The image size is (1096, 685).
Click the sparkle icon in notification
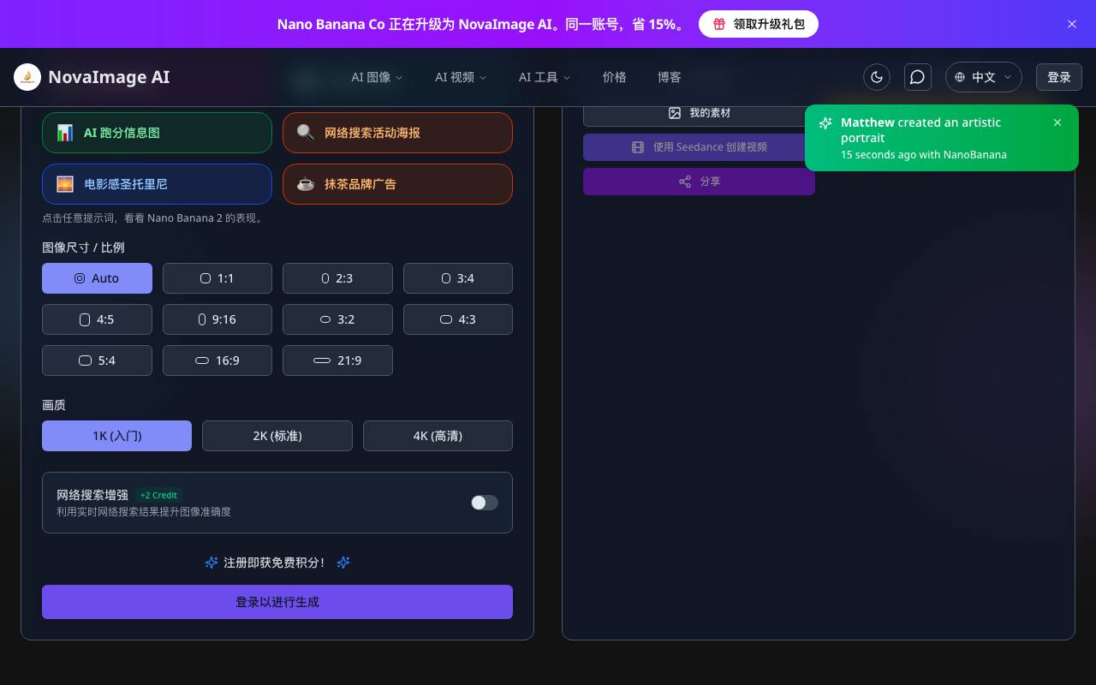pyautogui.click(x=825, y=123)
